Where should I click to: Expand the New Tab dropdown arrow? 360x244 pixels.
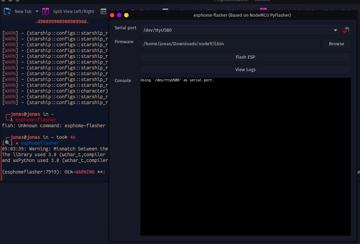tap(37, 11)
